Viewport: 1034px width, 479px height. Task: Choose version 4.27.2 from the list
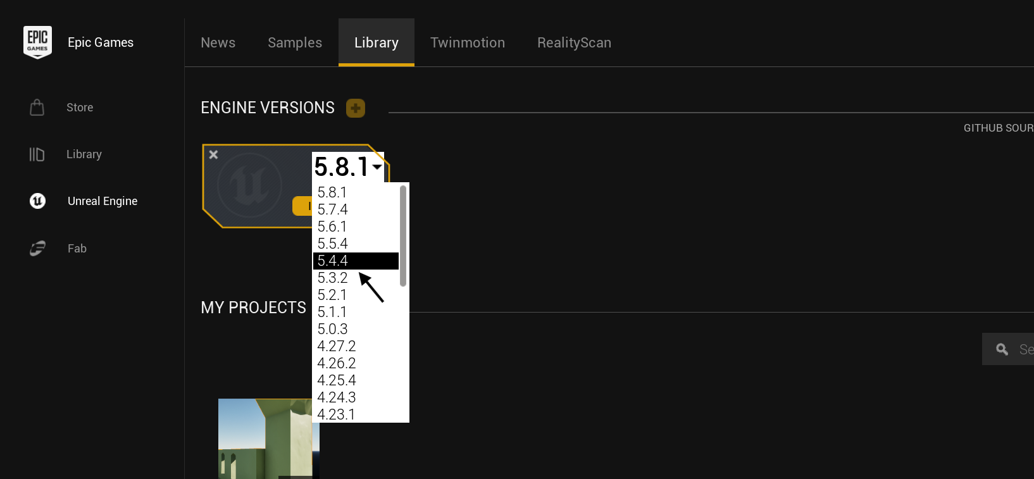356,346
